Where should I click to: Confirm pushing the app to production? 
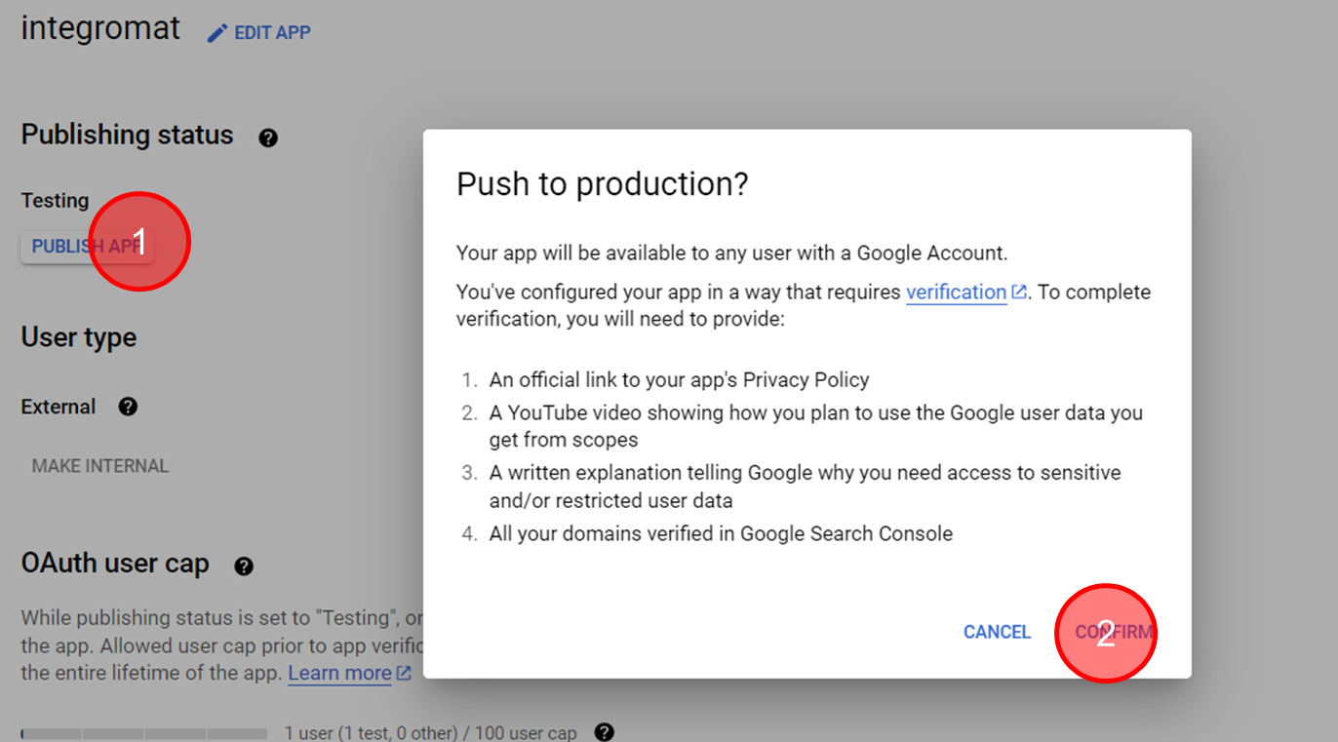click(x=1114, y=632)
